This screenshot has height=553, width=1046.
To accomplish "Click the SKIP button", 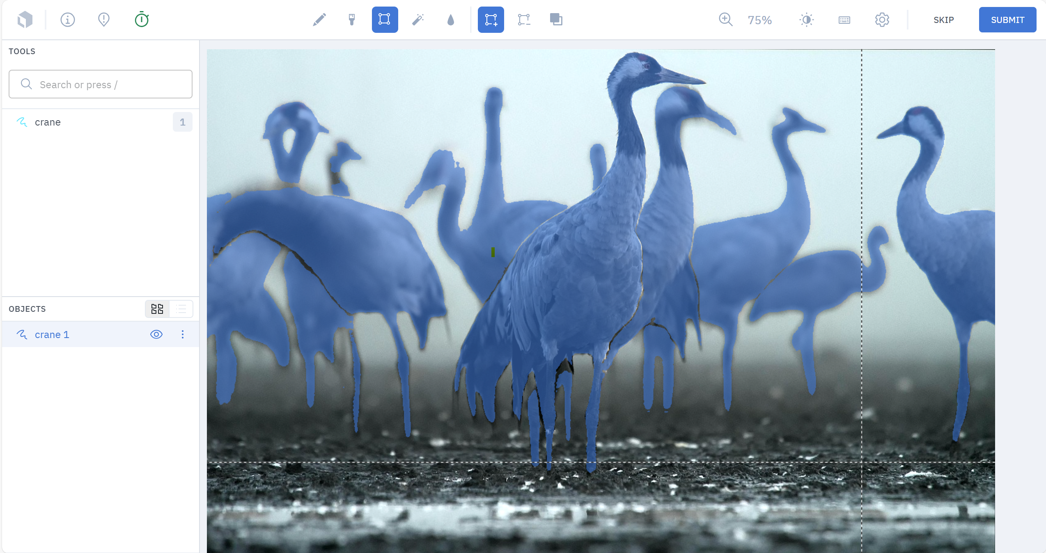I will pyautogui.click(x=943, y=20).
